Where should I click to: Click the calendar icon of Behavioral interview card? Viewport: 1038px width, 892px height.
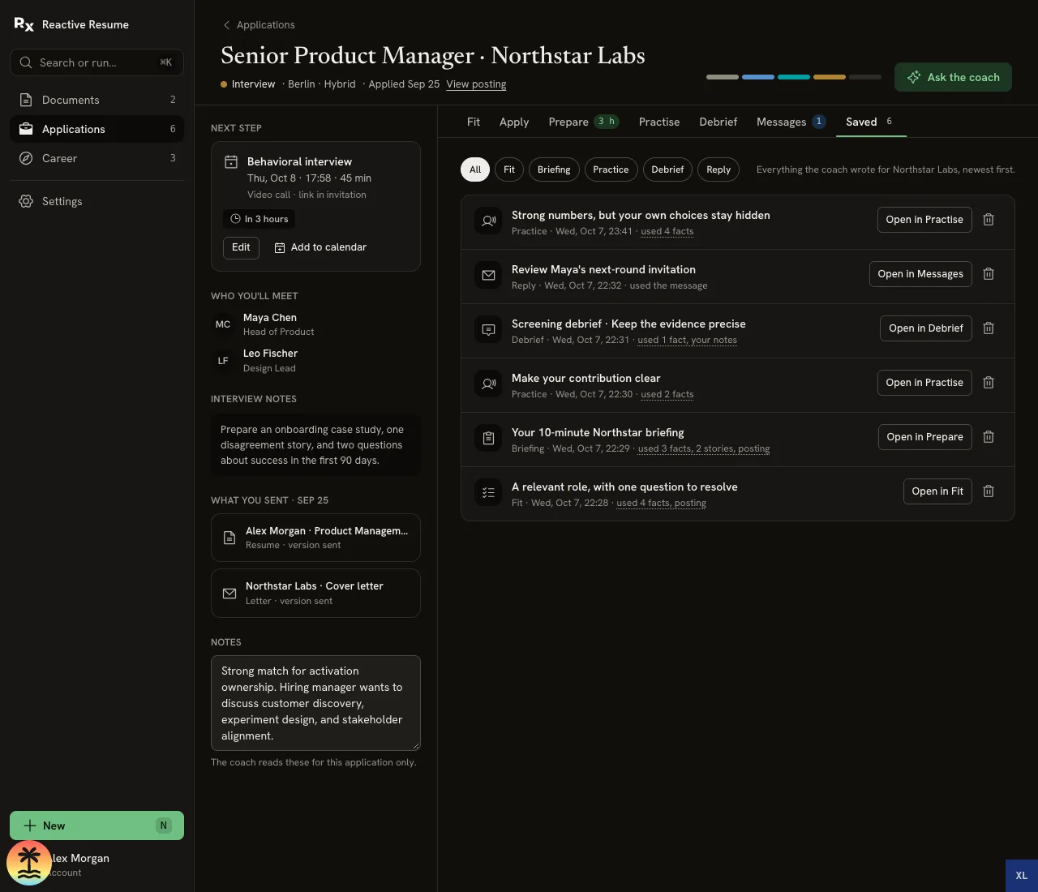tap(230, 162)
